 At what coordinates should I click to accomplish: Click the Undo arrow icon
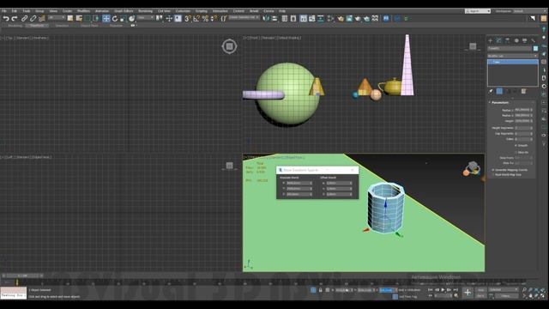6,19
